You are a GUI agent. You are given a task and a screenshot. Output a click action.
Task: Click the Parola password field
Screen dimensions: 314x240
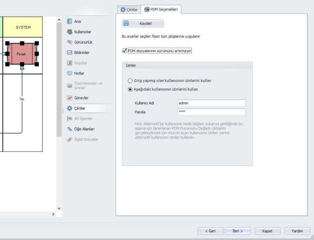click(x=211, y=112)
